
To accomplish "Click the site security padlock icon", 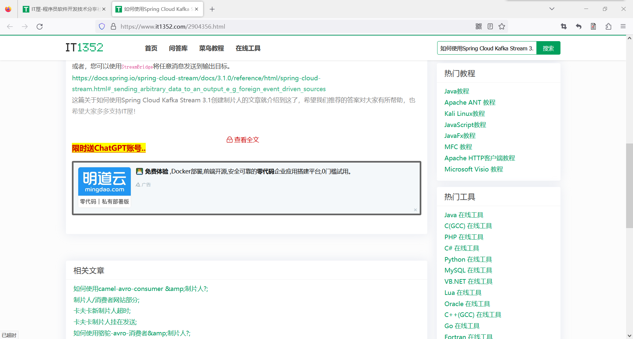I will click(x=113, y=26).
